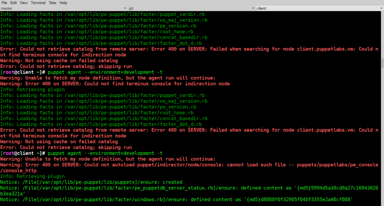This screenshot has height=206, width=384.
Task: Click the last 'puppet agent --environment=development -t' command
Action: pos(105,153)
